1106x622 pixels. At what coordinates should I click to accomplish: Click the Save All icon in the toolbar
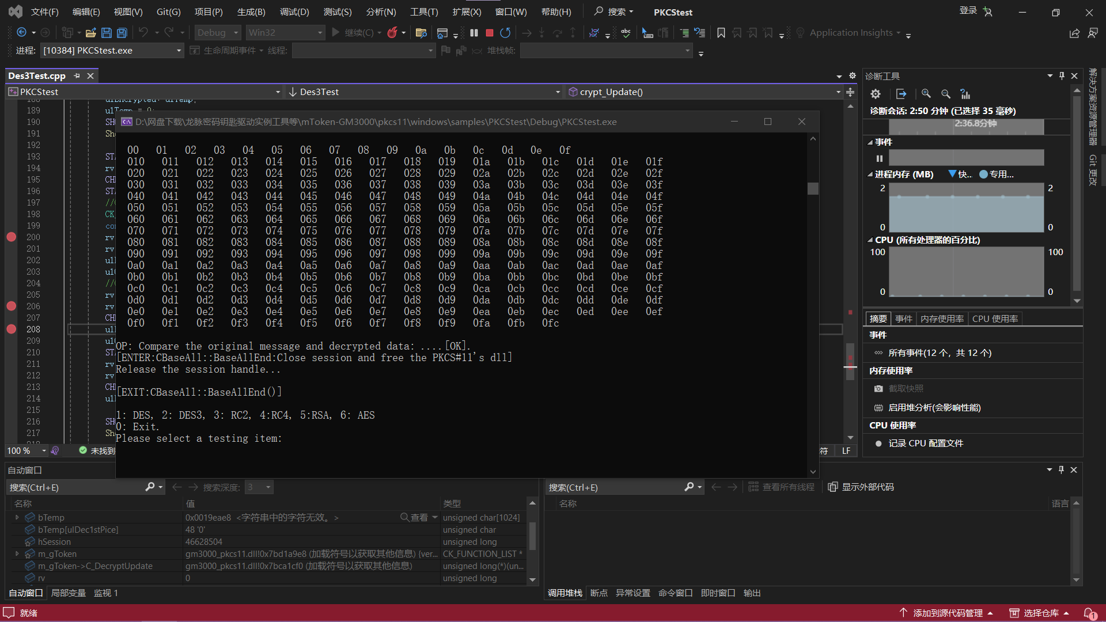point(122,33)
